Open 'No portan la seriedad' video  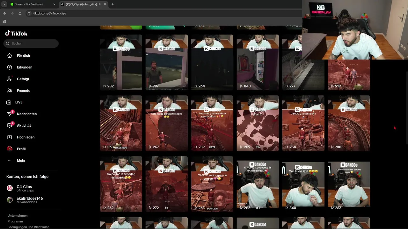[121, 184]
